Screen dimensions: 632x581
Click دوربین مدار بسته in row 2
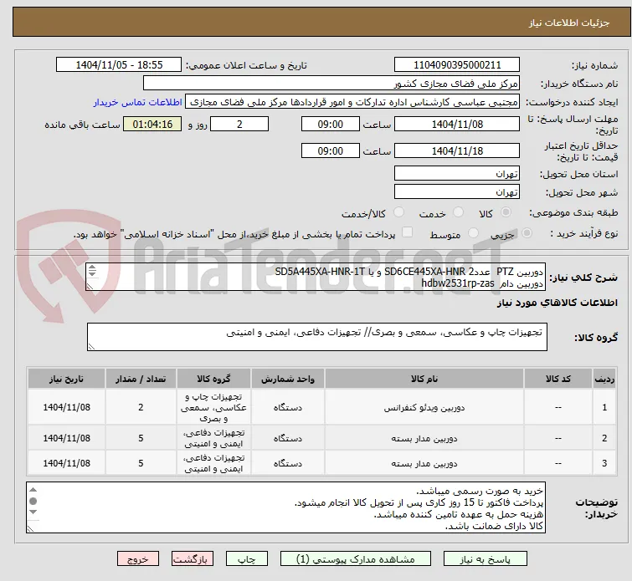pyautogui.click(x=424, y=438)
